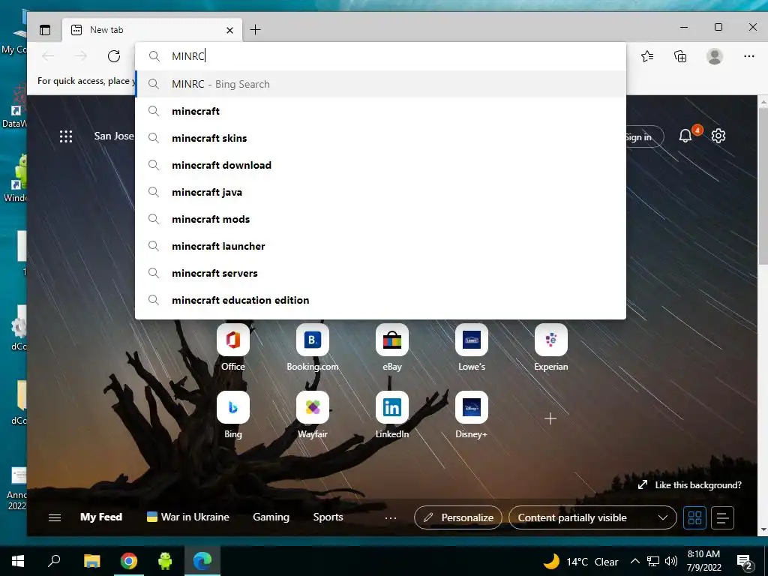Screen dimensions: 768x576
Task: Choose the minecraft skins suggestion
Action: (380, 138)
